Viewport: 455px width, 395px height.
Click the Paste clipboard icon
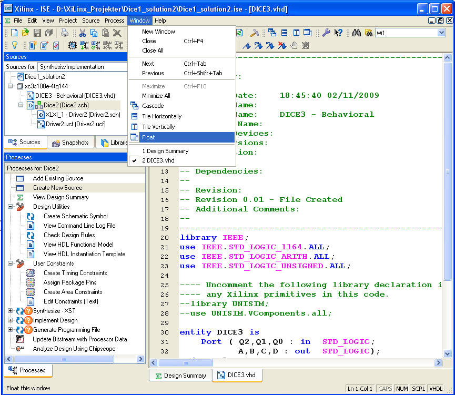point(105,33)
